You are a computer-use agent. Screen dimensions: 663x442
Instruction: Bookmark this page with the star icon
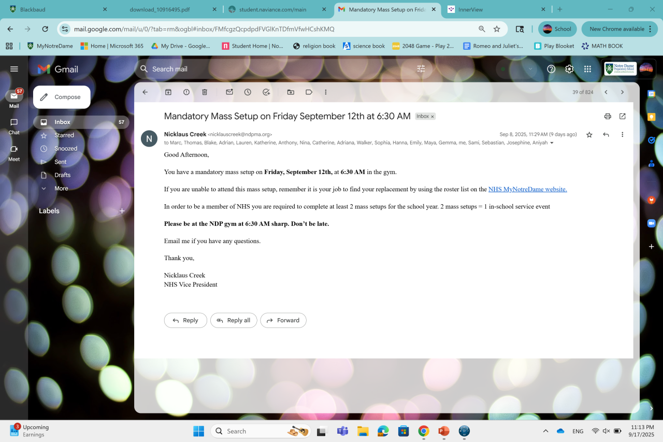point(497,29)
